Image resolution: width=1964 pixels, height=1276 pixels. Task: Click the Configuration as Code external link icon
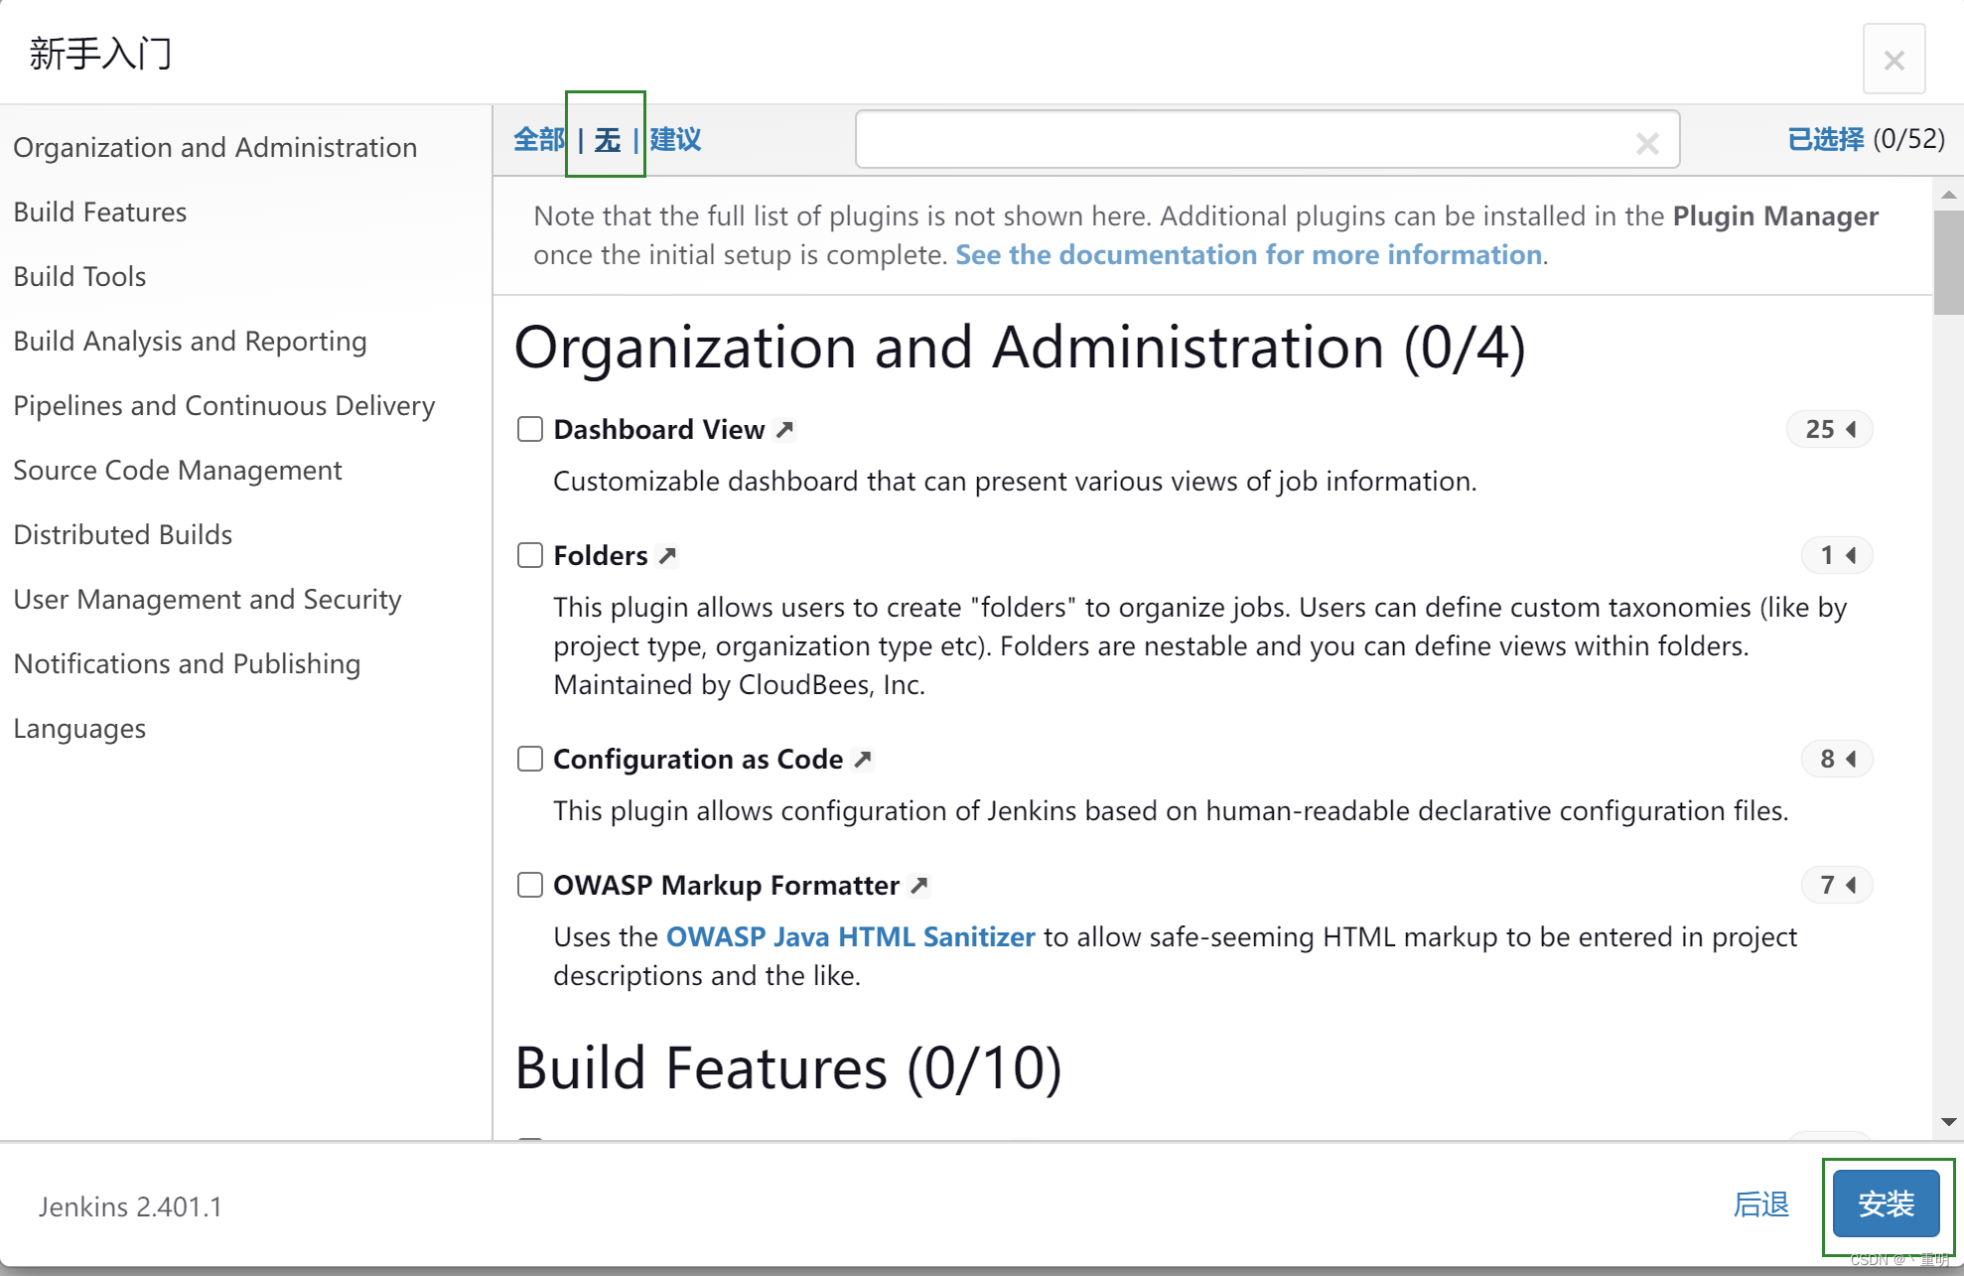863,758
